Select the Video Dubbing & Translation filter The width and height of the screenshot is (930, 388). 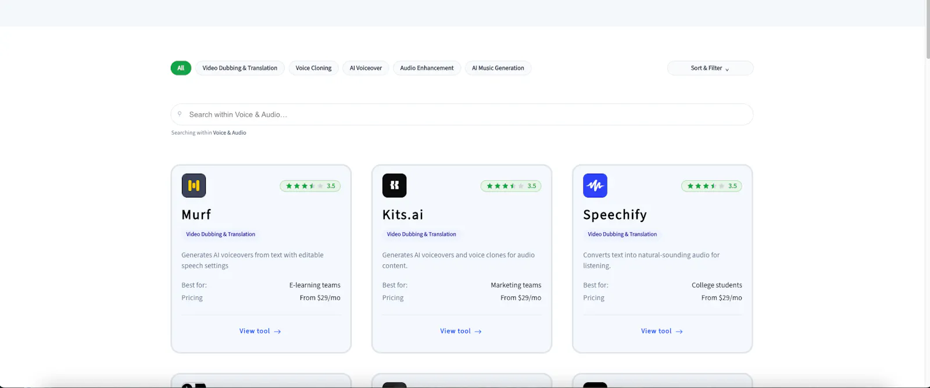[x=240, y=68]
